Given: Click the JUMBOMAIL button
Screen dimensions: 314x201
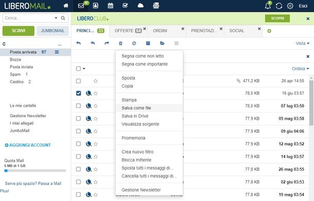Looking at the screenshot, I should [53, 31].
